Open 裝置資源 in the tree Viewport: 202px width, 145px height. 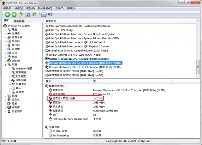pos(21,84)
